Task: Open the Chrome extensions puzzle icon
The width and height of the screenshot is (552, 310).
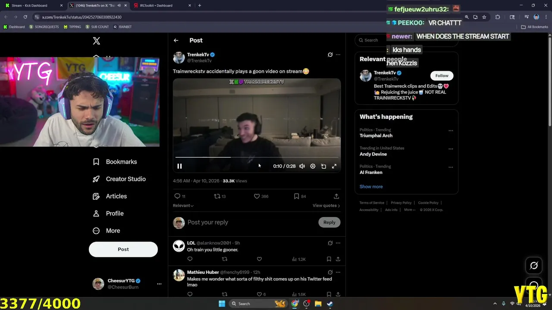Action: (x=498, y=17)
